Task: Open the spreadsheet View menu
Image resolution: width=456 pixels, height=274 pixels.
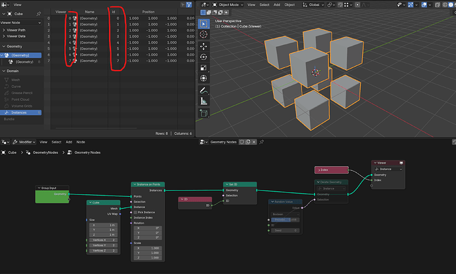Action: 17,5
